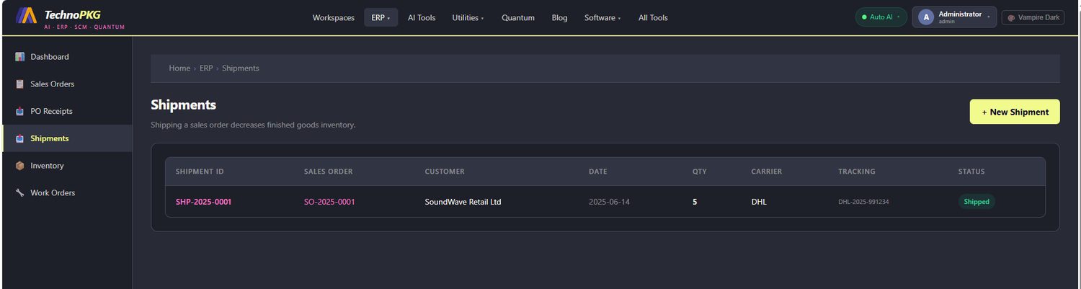Expand the Administrator account menu
Viewport: 1081px width, 289px height.
[954, 17]
